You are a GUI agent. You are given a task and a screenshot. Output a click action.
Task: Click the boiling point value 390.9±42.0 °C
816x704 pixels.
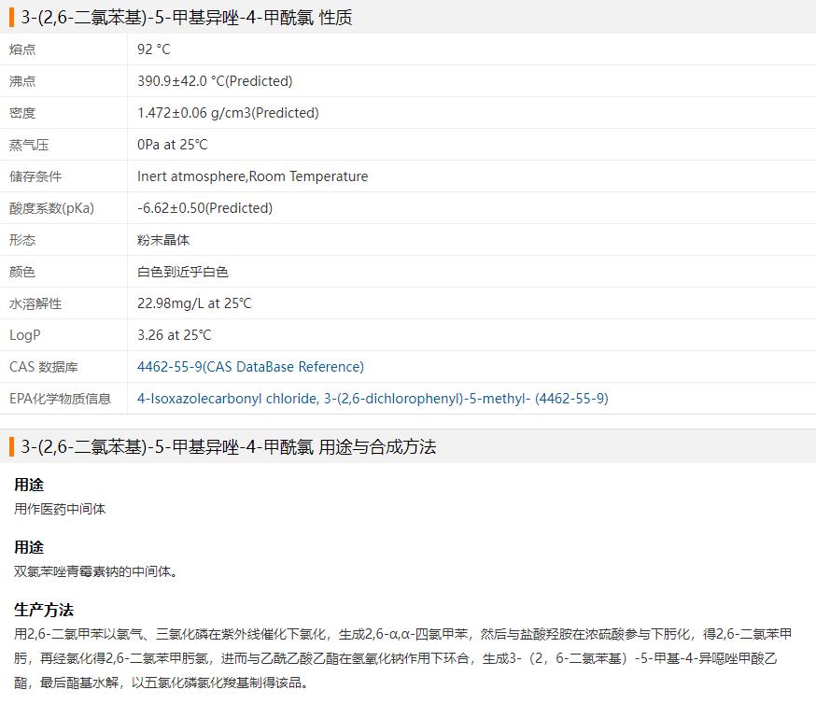[x=215, y=81]
